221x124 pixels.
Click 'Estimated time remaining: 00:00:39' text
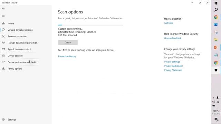pyautogui.click(x=77, y=32)
